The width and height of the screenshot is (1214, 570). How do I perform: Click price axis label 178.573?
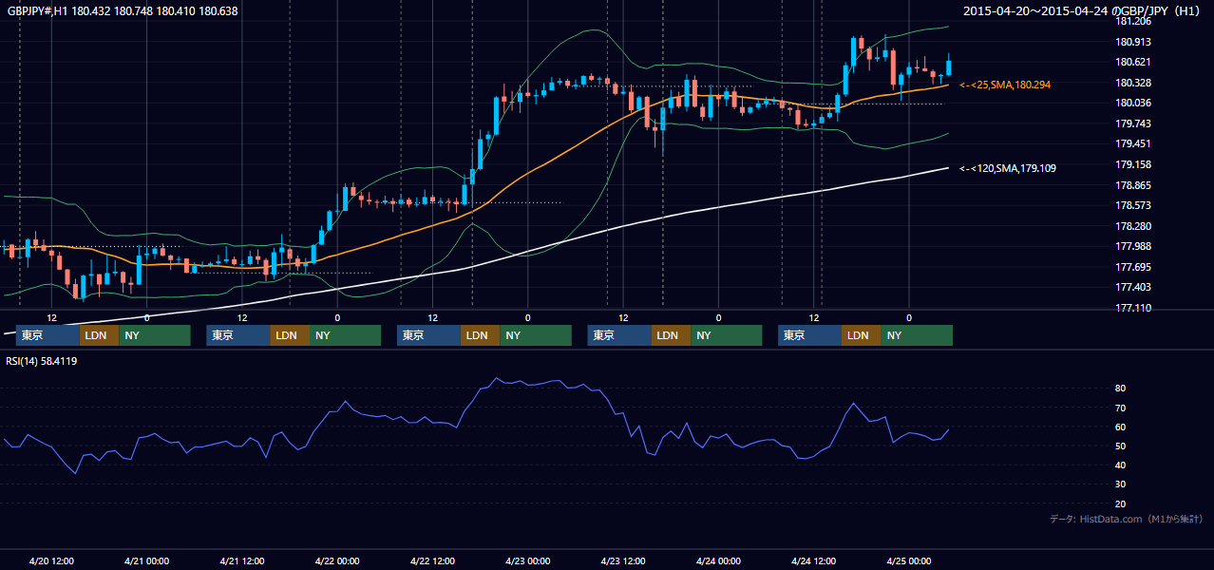coord(1133,206)
